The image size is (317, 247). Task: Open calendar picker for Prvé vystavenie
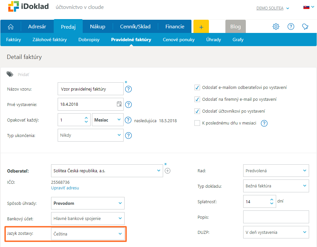point(119,104)
